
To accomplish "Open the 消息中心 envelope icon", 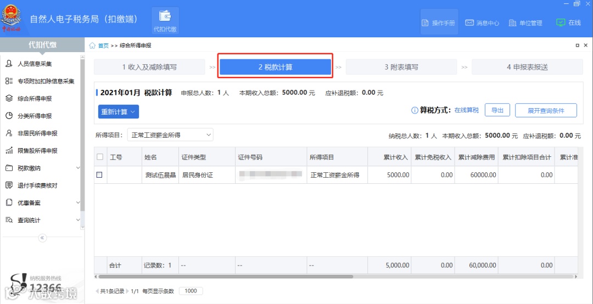I will [469, 22].
